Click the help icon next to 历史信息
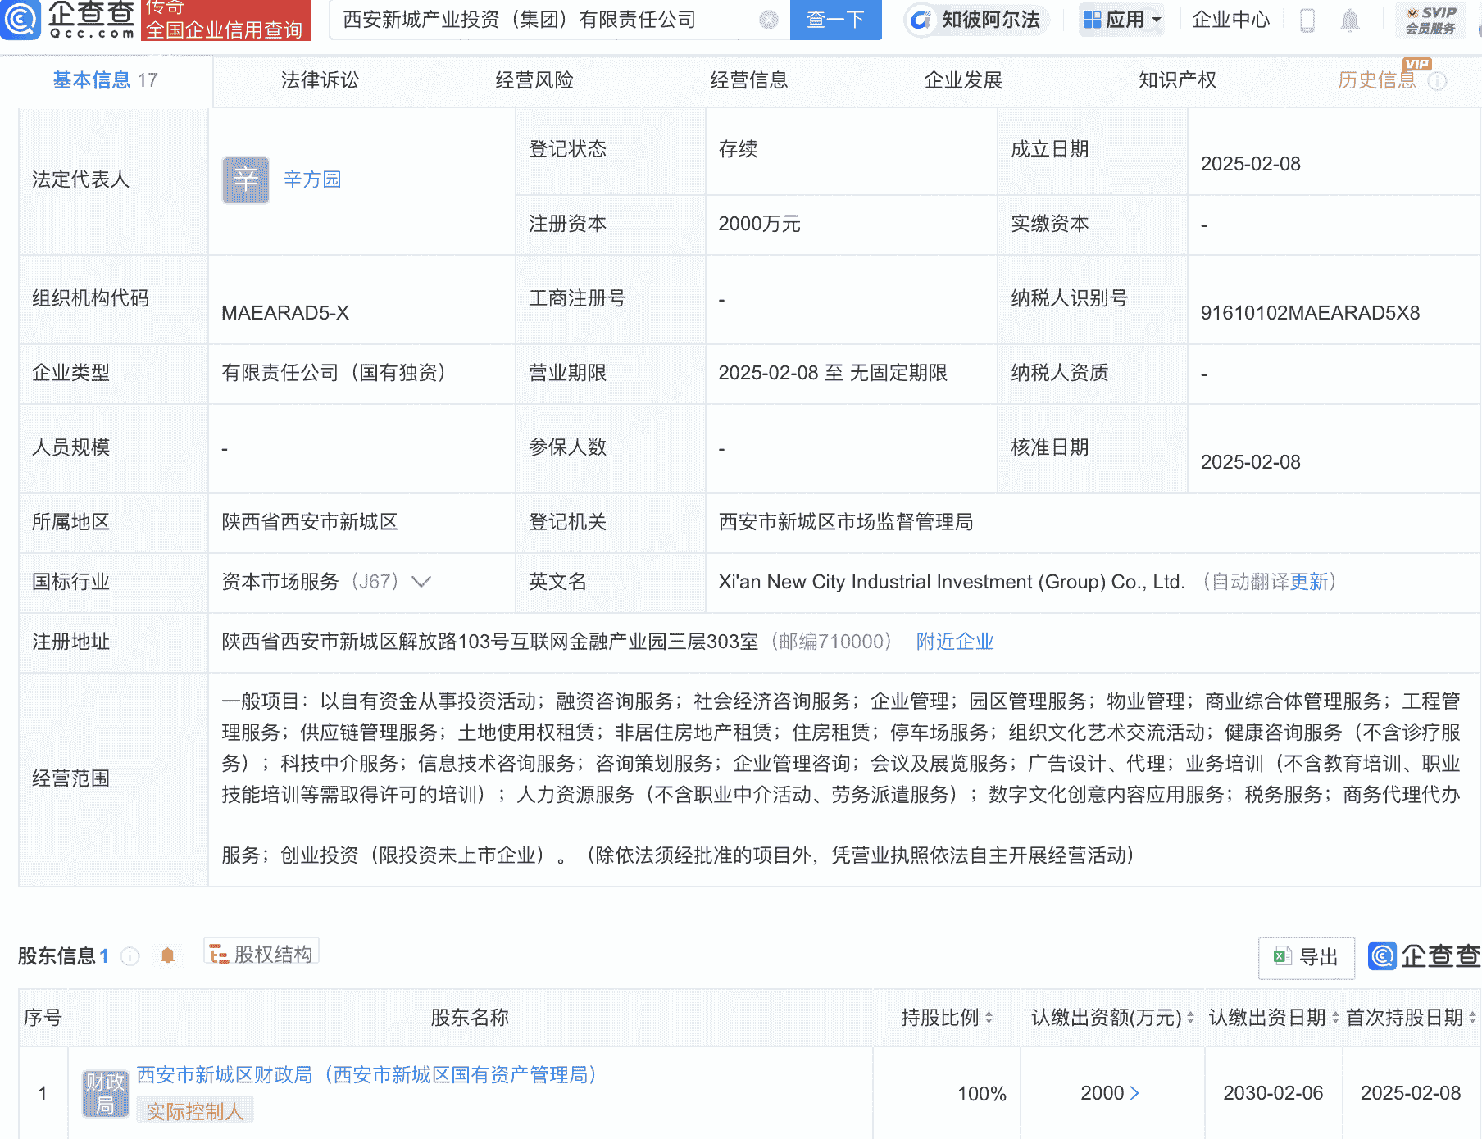The image size is (1482, 1139). tap(1439, 80)
